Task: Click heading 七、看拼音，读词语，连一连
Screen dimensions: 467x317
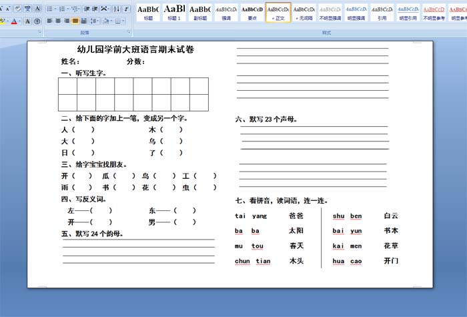Action: [x=281, y=200]
